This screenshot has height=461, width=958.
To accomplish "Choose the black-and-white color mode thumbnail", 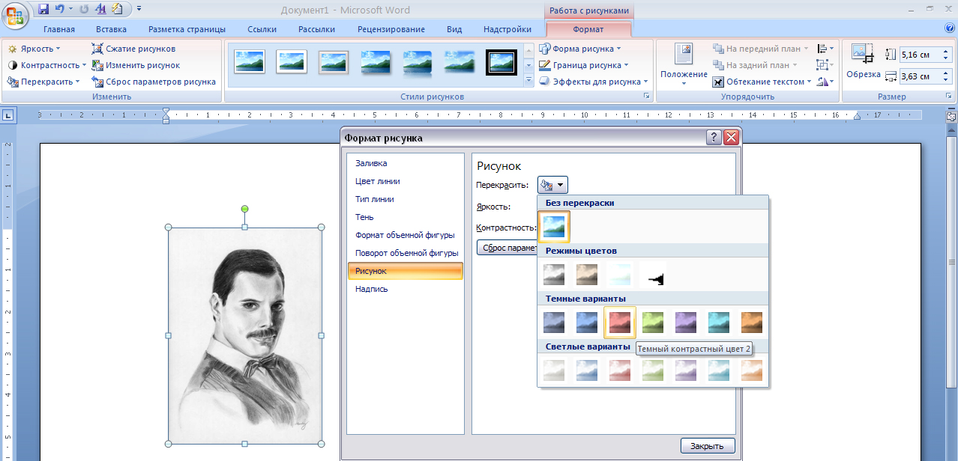I will [x=653, y=275].
